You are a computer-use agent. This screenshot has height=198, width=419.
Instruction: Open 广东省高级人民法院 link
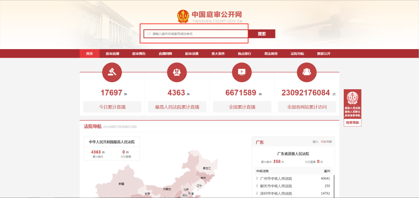293,154
